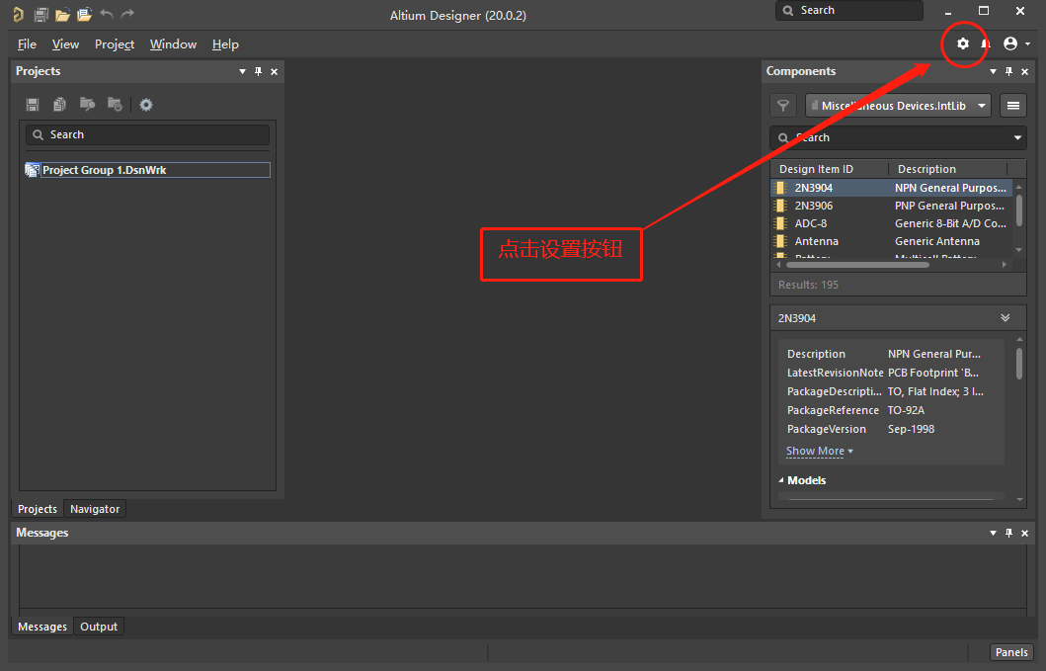Select the 2N3904 component row
The width and height of the screenshot is (1046, 671).
tap(891, 188)
